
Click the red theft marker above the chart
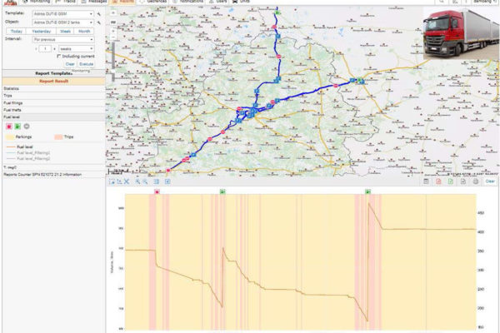point(157,191)
